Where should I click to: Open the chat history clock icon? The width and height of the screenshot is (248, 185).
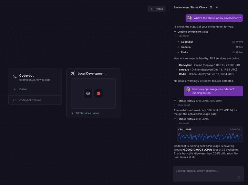211,7
